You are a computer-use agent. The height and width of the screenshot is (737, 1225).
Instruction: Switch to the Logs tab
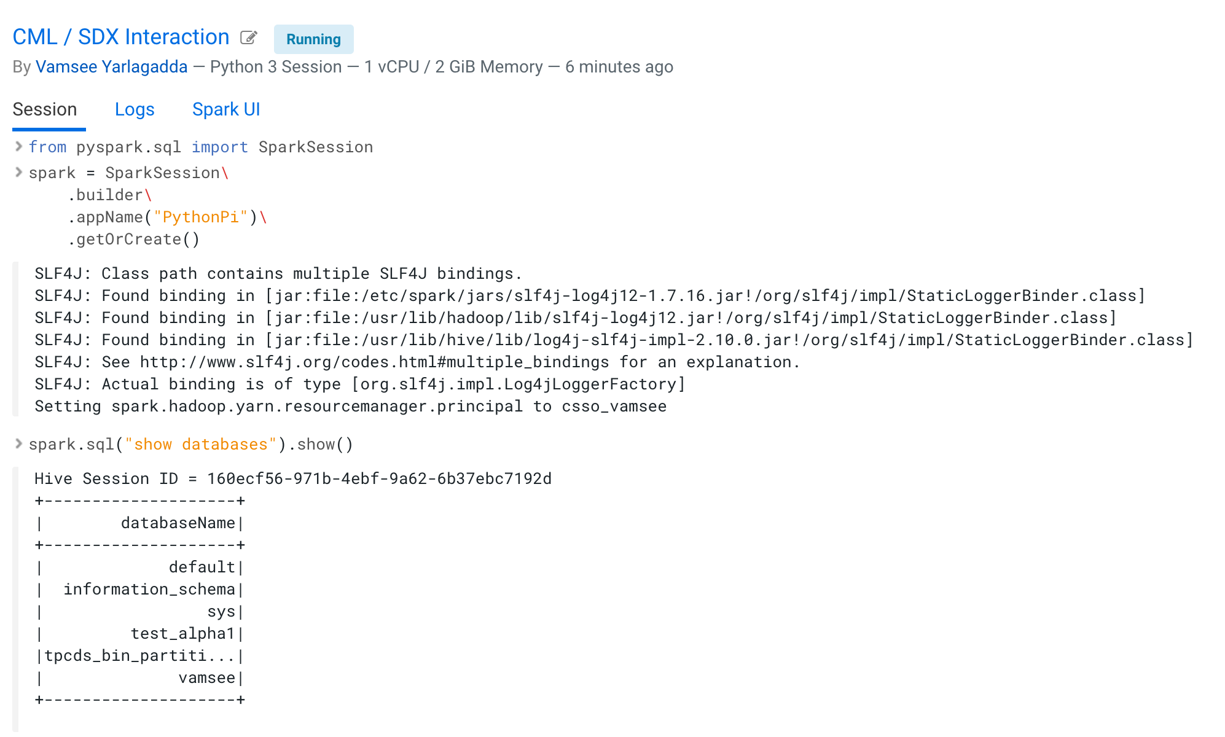pos(135,109)
